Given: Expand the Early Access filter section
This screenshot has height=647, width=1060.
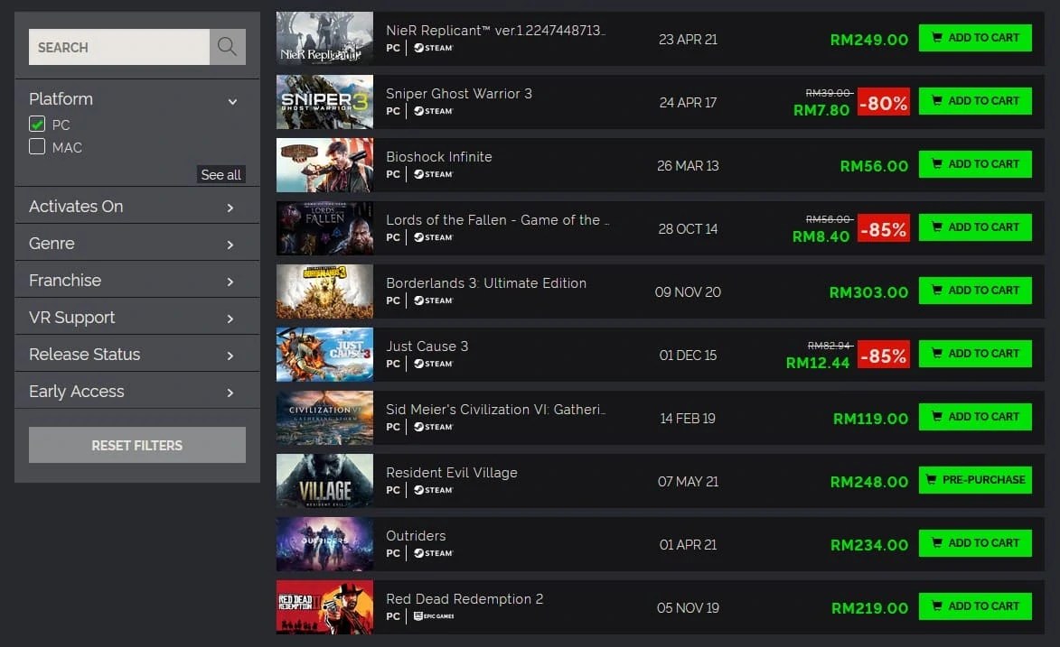Looking at the screenshot, I should click(x=137, y=391).
